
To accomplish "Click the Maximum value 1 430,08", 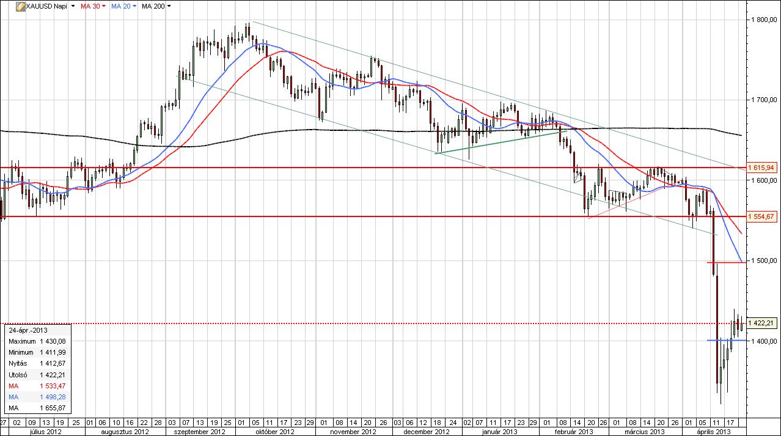I will [x=53, y=341].
